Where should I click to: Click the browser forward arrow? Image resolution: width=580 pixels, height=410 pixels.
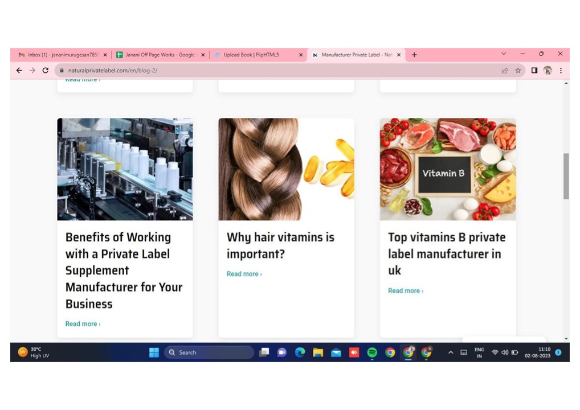click(x=32, y=70)
